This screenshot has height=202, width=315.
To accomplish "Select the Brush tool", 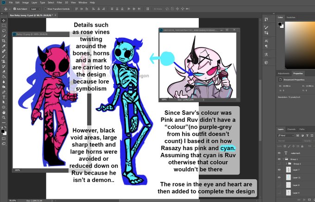I will click(4, 56).
